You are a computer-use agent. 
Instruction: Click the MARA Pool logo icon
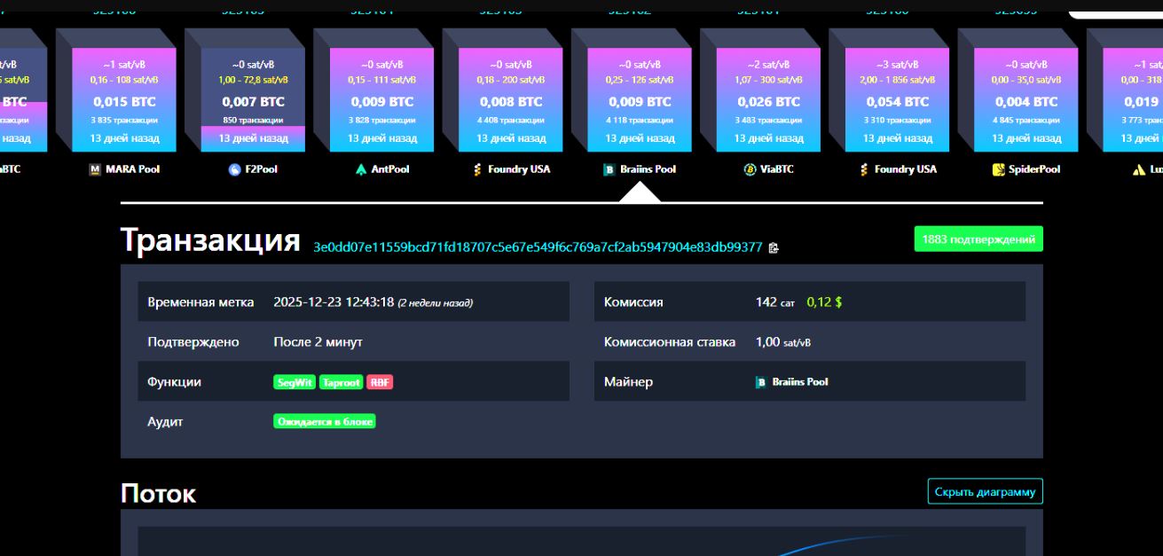tap(95, 169)
